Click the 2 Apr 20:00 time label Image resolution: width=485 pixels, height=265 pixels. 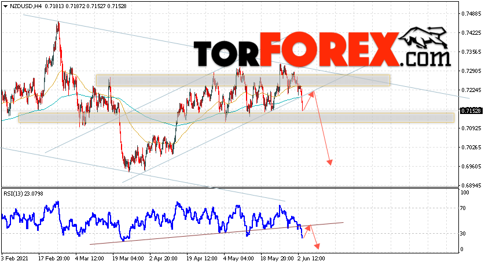163,258
